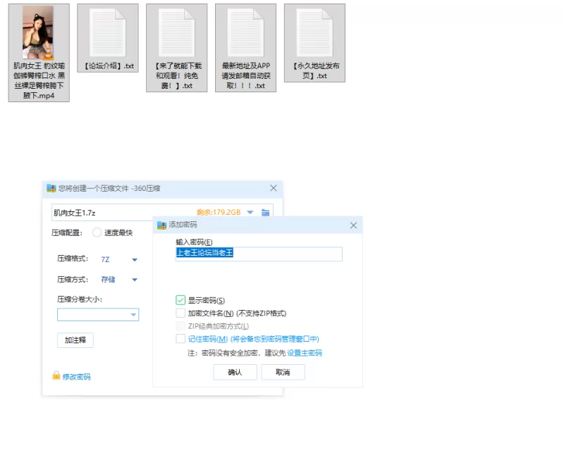Open the 设置主密码 link
This screenshot has width=564, height=460.
pyautogui.click(x=305, y=353)
